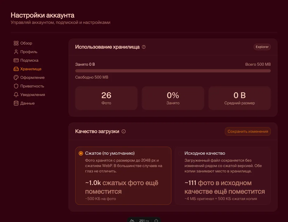Click the 'Свободно 500 MB' text
Viewport: 288px width, 222px height.
[92, 77]
